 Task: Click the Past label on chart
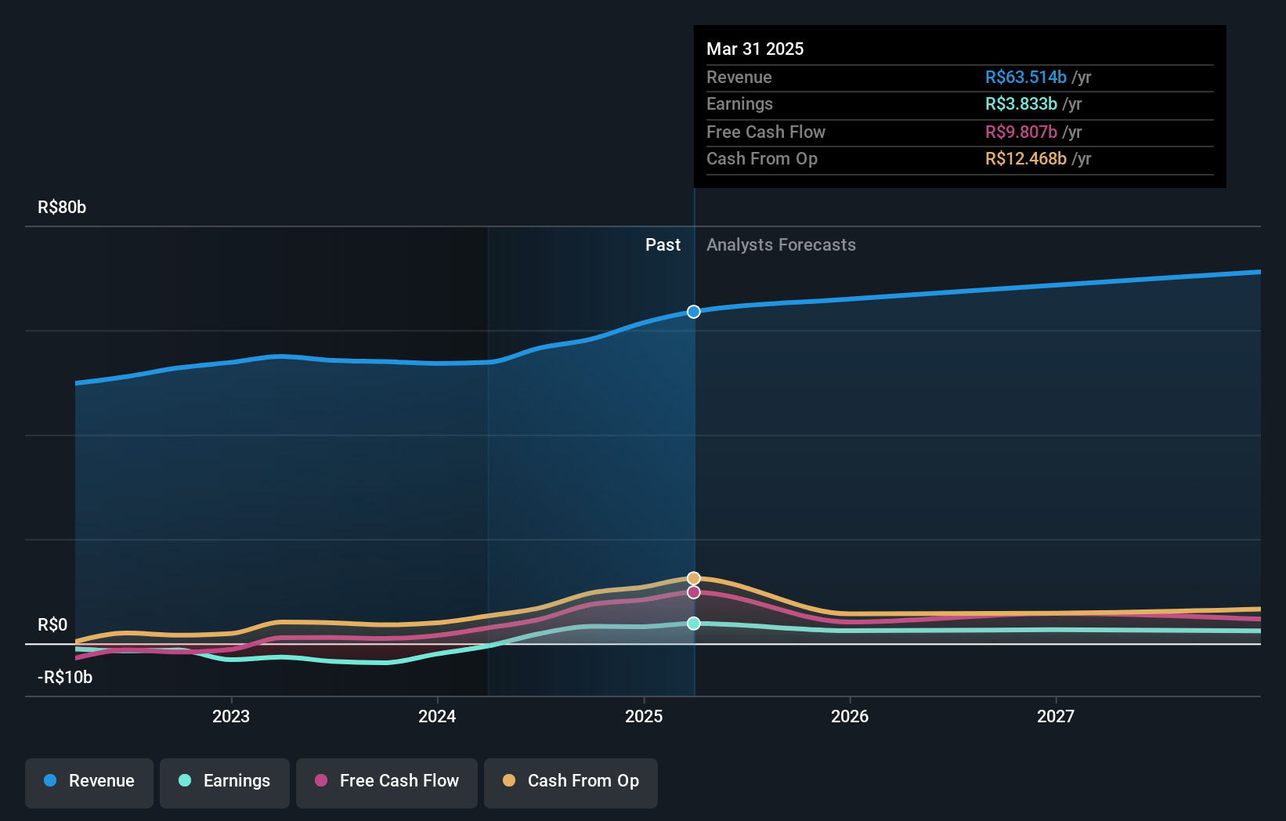click(663, 245)
